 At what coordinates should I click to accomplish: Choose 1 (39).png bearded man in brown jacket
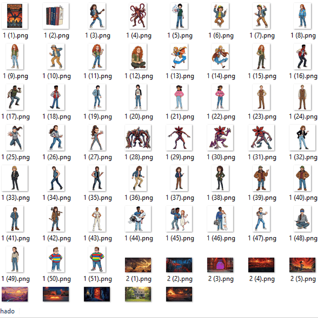(x=261, y=178)
